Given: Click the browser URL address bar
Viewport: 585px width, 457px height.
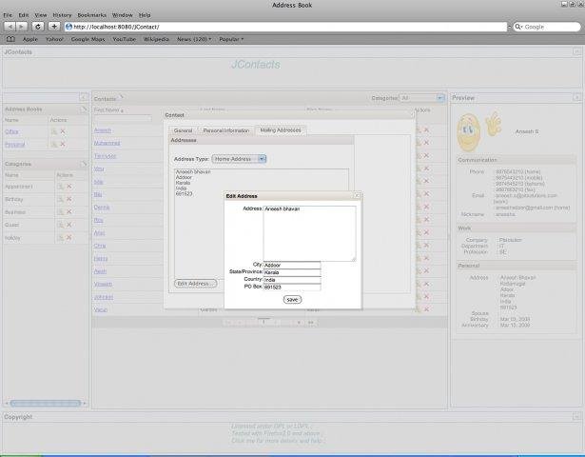Looking at the screenshot, I should (285, 27).
